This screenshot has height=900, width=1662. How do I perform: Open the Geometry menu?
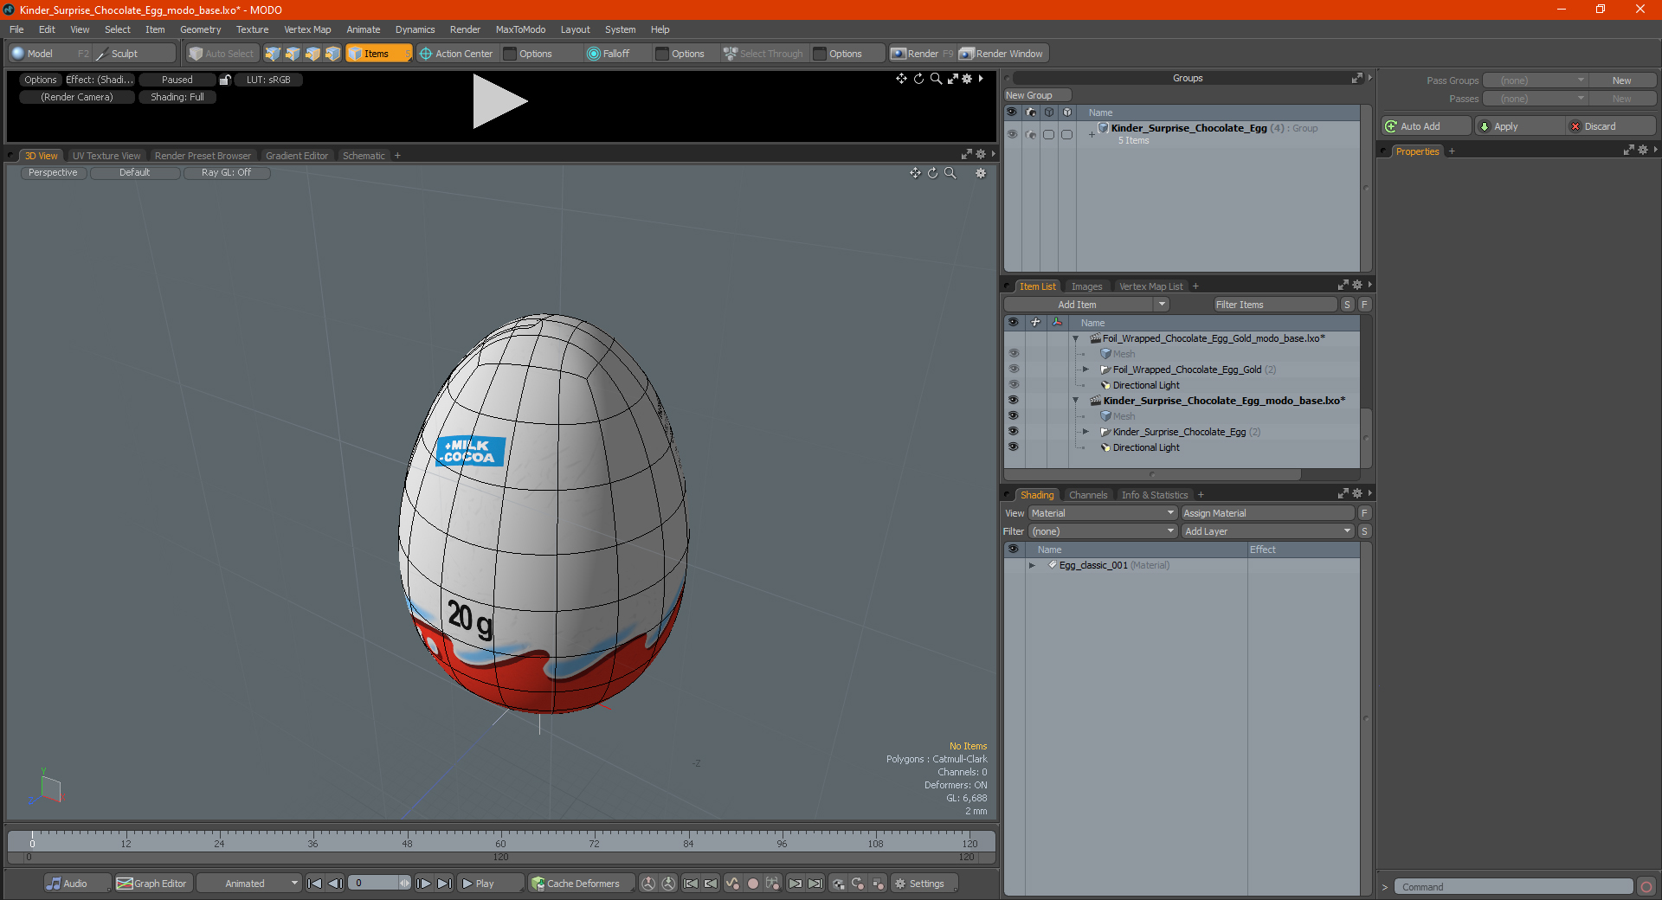[x=201, y=29]
